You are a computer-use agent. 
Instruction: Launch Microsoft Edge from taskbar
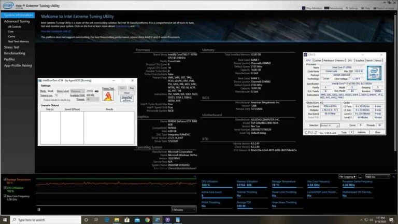107,220
